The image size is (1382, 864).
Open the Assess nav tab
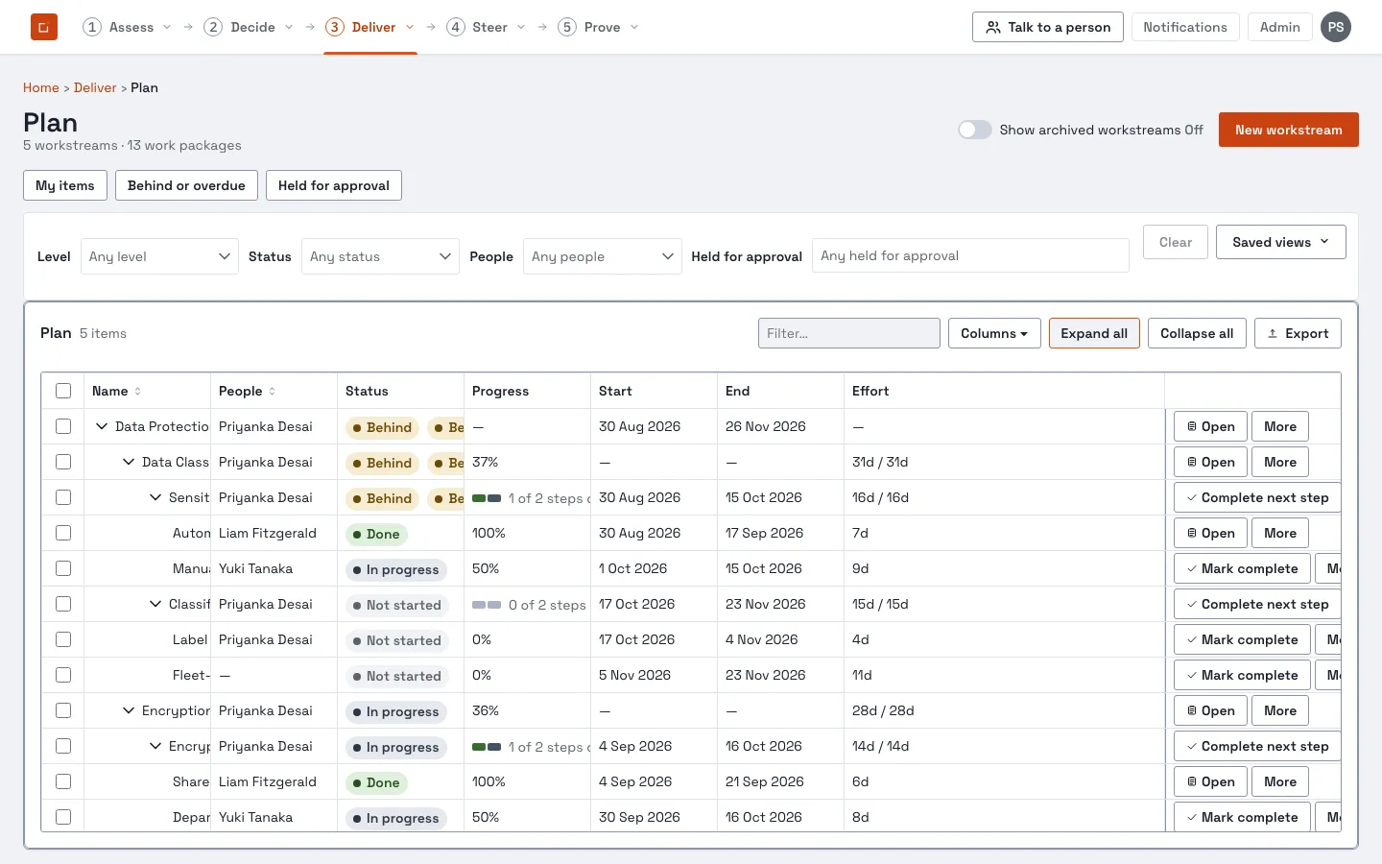[x=129, y=27]
